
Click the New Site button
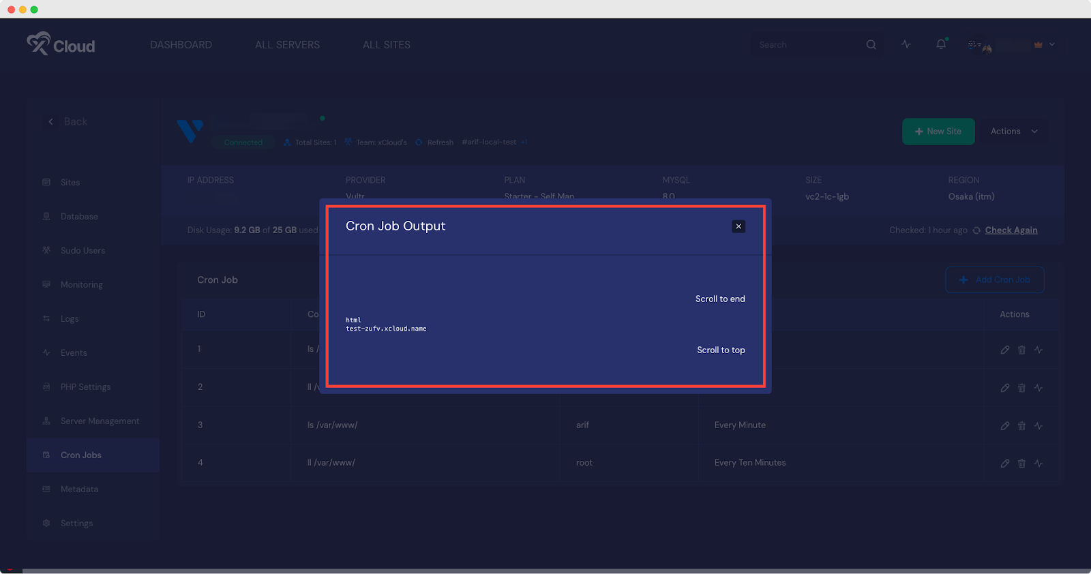pyautogui.click(x=938, y=132)
